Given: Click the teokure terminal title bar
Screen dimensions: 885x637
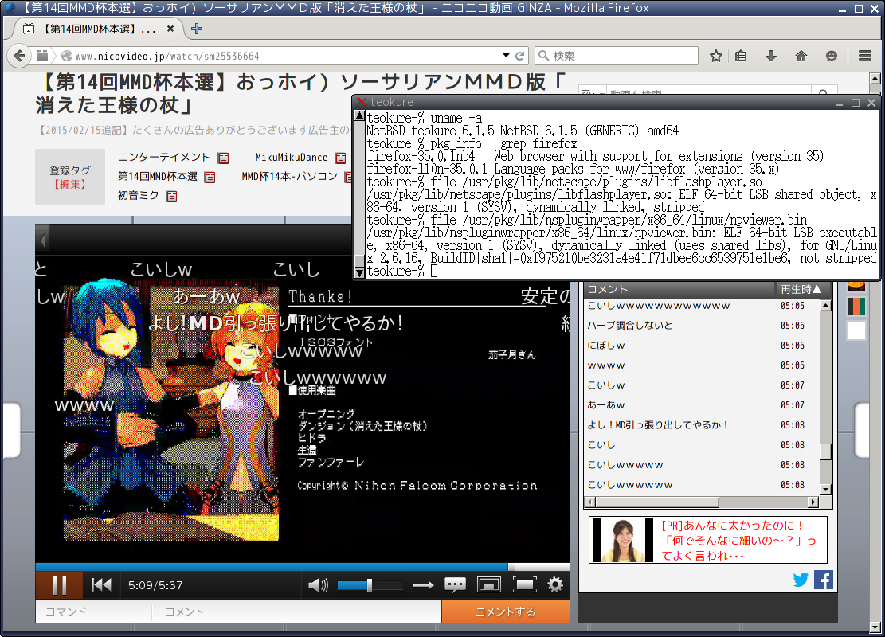Looking at the screenshot, I should (x=598, y=102).
